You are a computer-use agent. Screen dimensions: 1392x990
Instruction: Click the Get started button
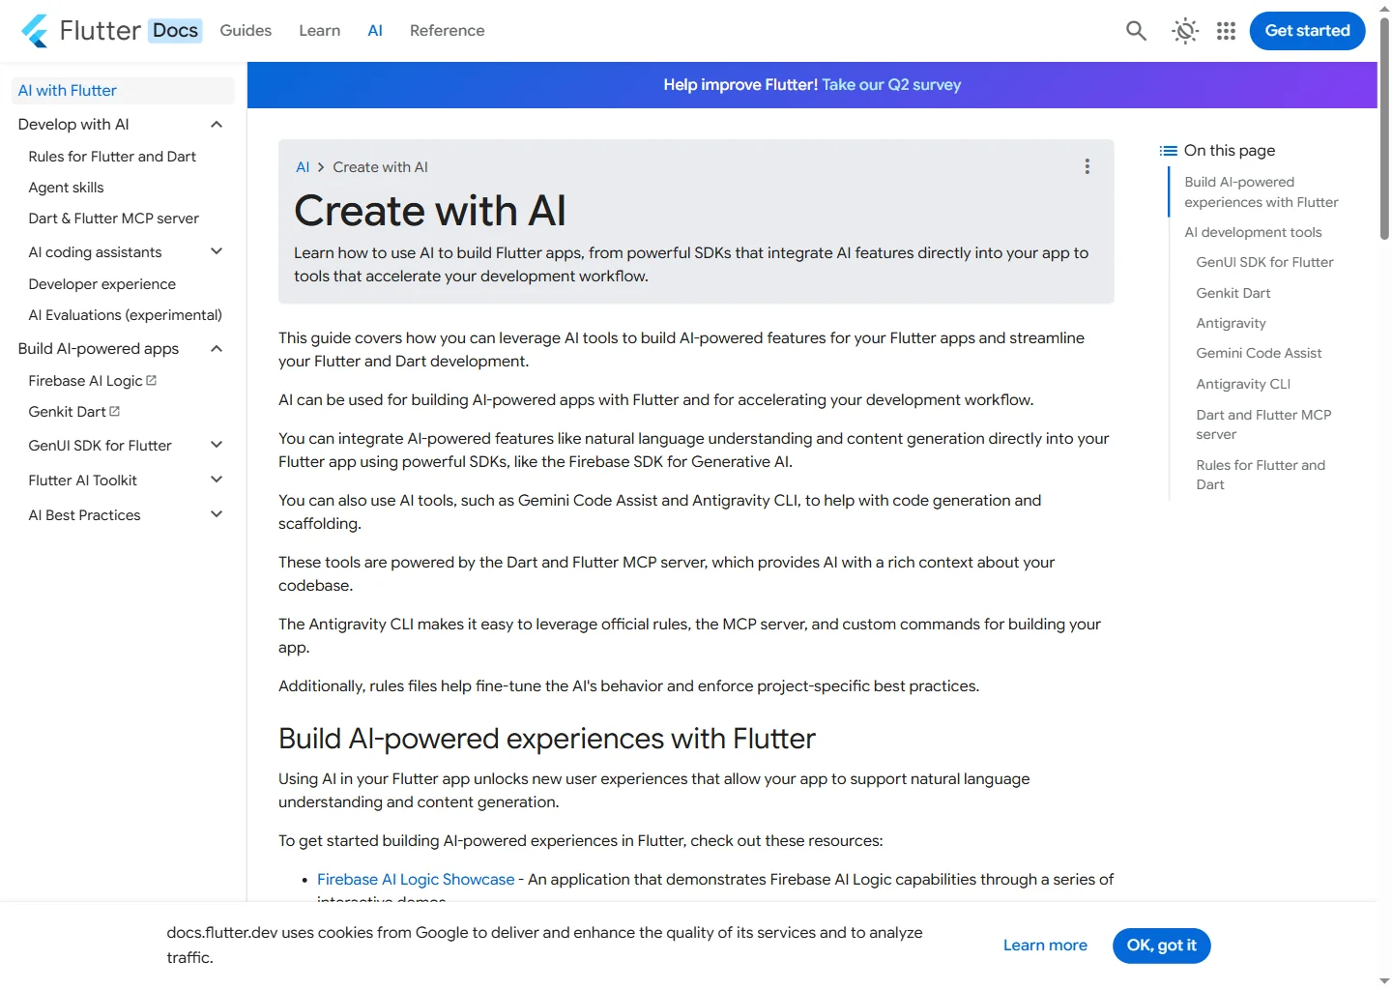(x=1307, y=31)
